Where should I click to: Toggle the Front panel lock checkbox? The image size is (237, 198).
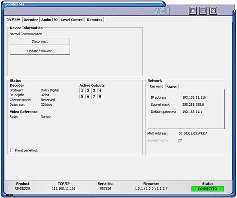coord(11,150)
